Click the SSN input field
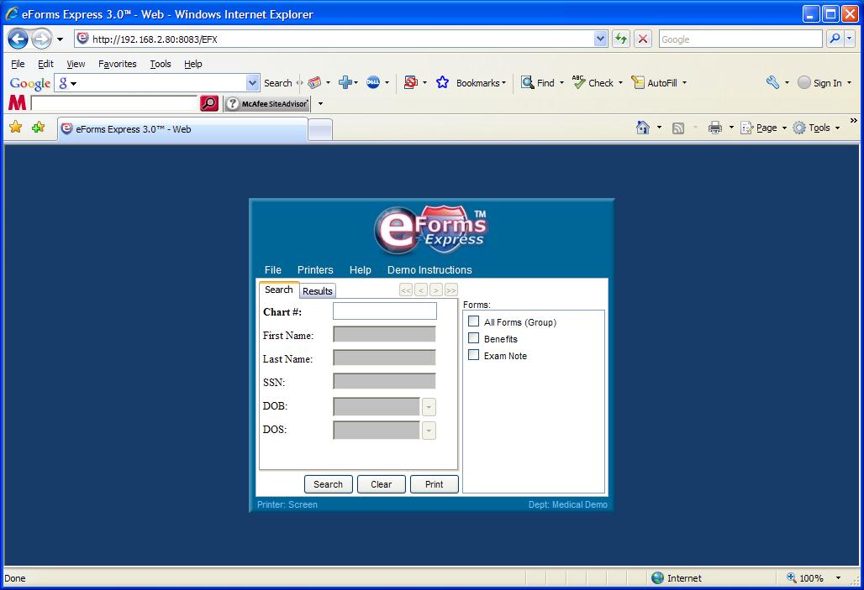This screenshot has height=590, width=864. click(x=385, y=381)
